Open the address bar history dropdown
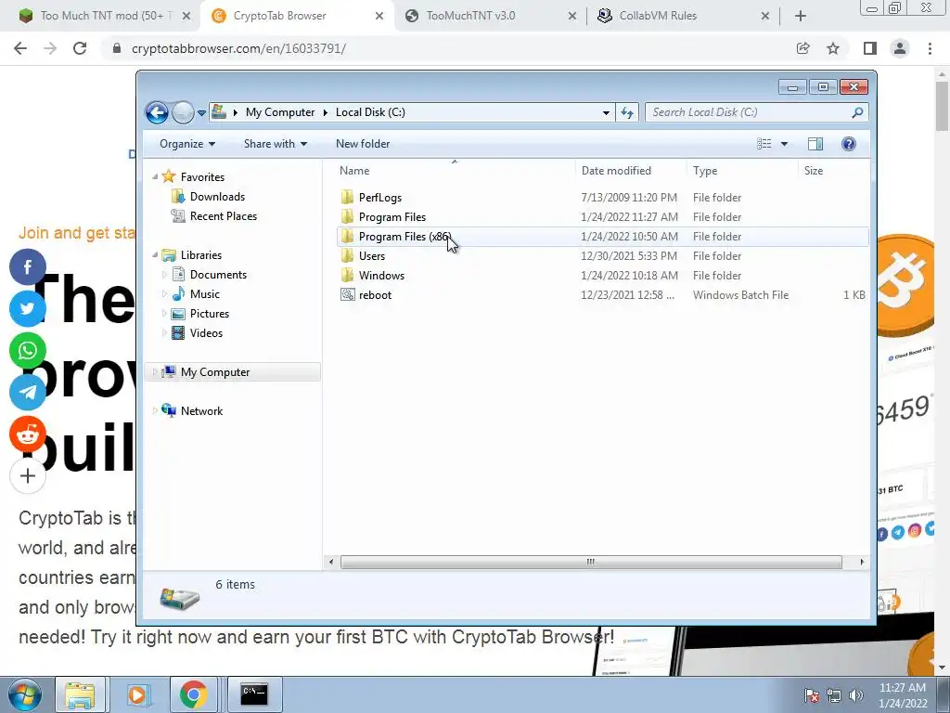This screenshot has height=713, width=950. tap(606, 112)
